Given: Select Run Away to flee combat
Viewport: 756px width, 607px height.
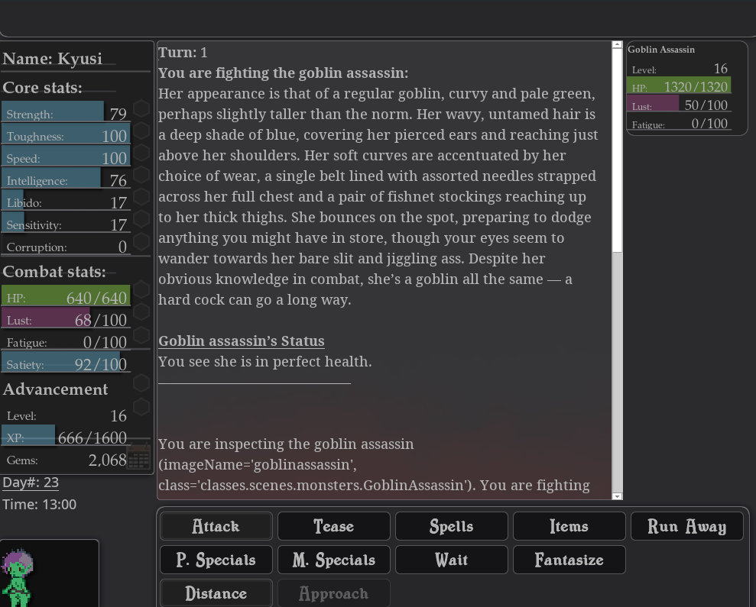Looking at the screenshot, I should coord(686,526).
